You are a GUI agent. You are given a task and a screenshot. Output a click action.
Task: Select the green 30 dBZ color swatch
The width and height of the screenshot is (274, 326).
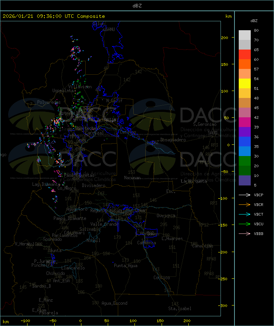[245, 161]
